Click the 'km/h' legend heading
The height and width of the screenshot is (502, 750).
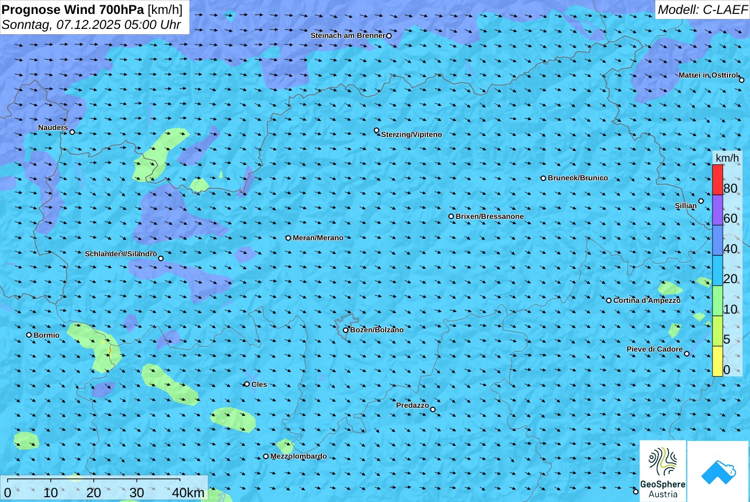727,158
